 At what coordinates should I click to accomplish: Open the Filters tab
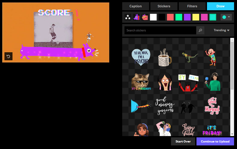point(192,6)
